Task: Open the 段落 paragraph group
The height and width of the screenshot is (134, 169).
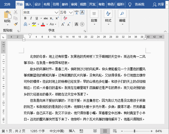Action: coord(94,18)
